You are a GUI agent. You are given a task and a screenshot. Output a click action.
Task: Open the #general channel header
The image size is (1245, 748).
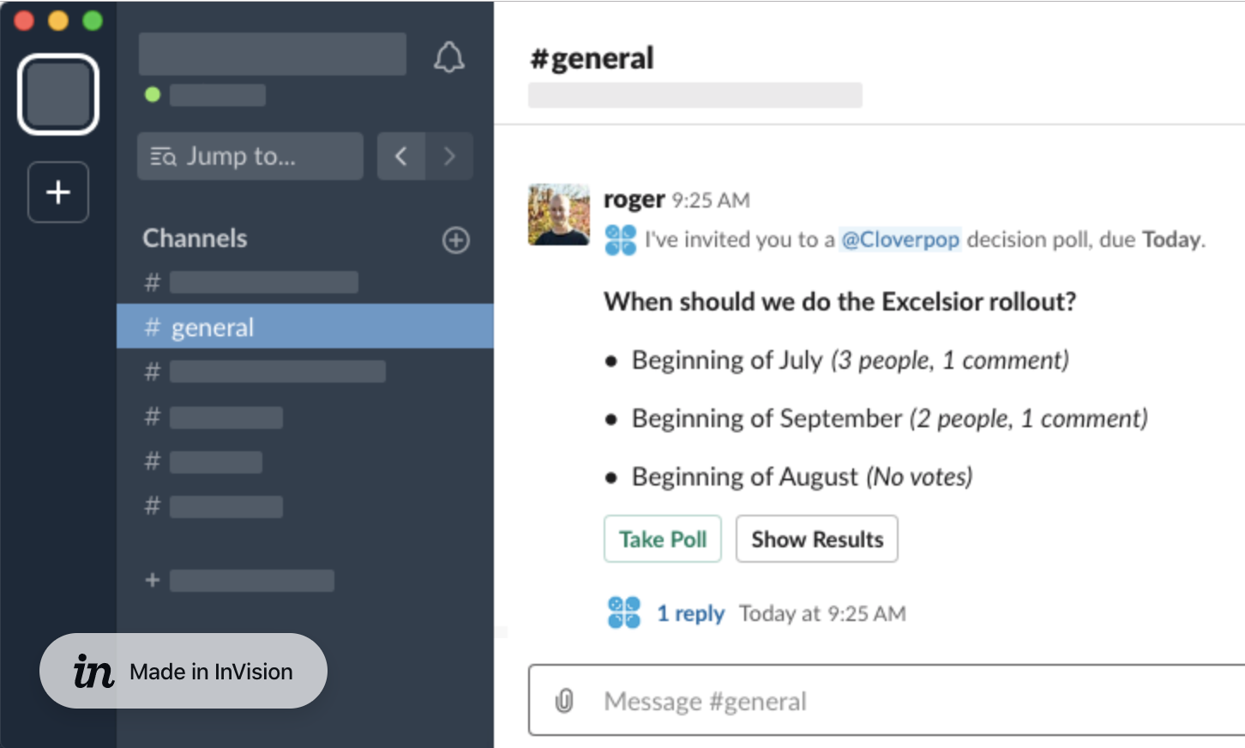592,57
